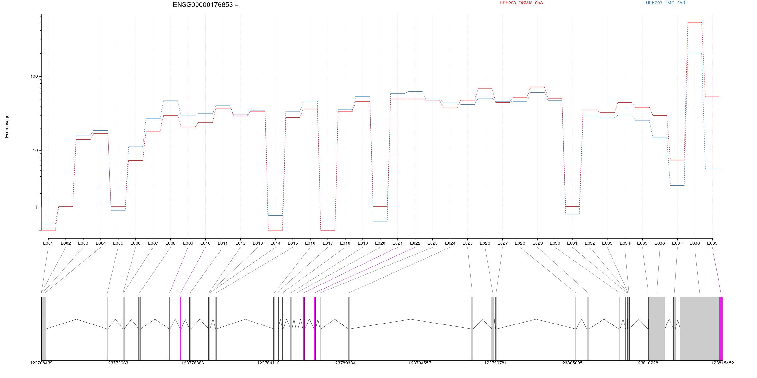The width and height of the screenshot is (757, 378).
Task: Click exon label E012
Action: 240,243
